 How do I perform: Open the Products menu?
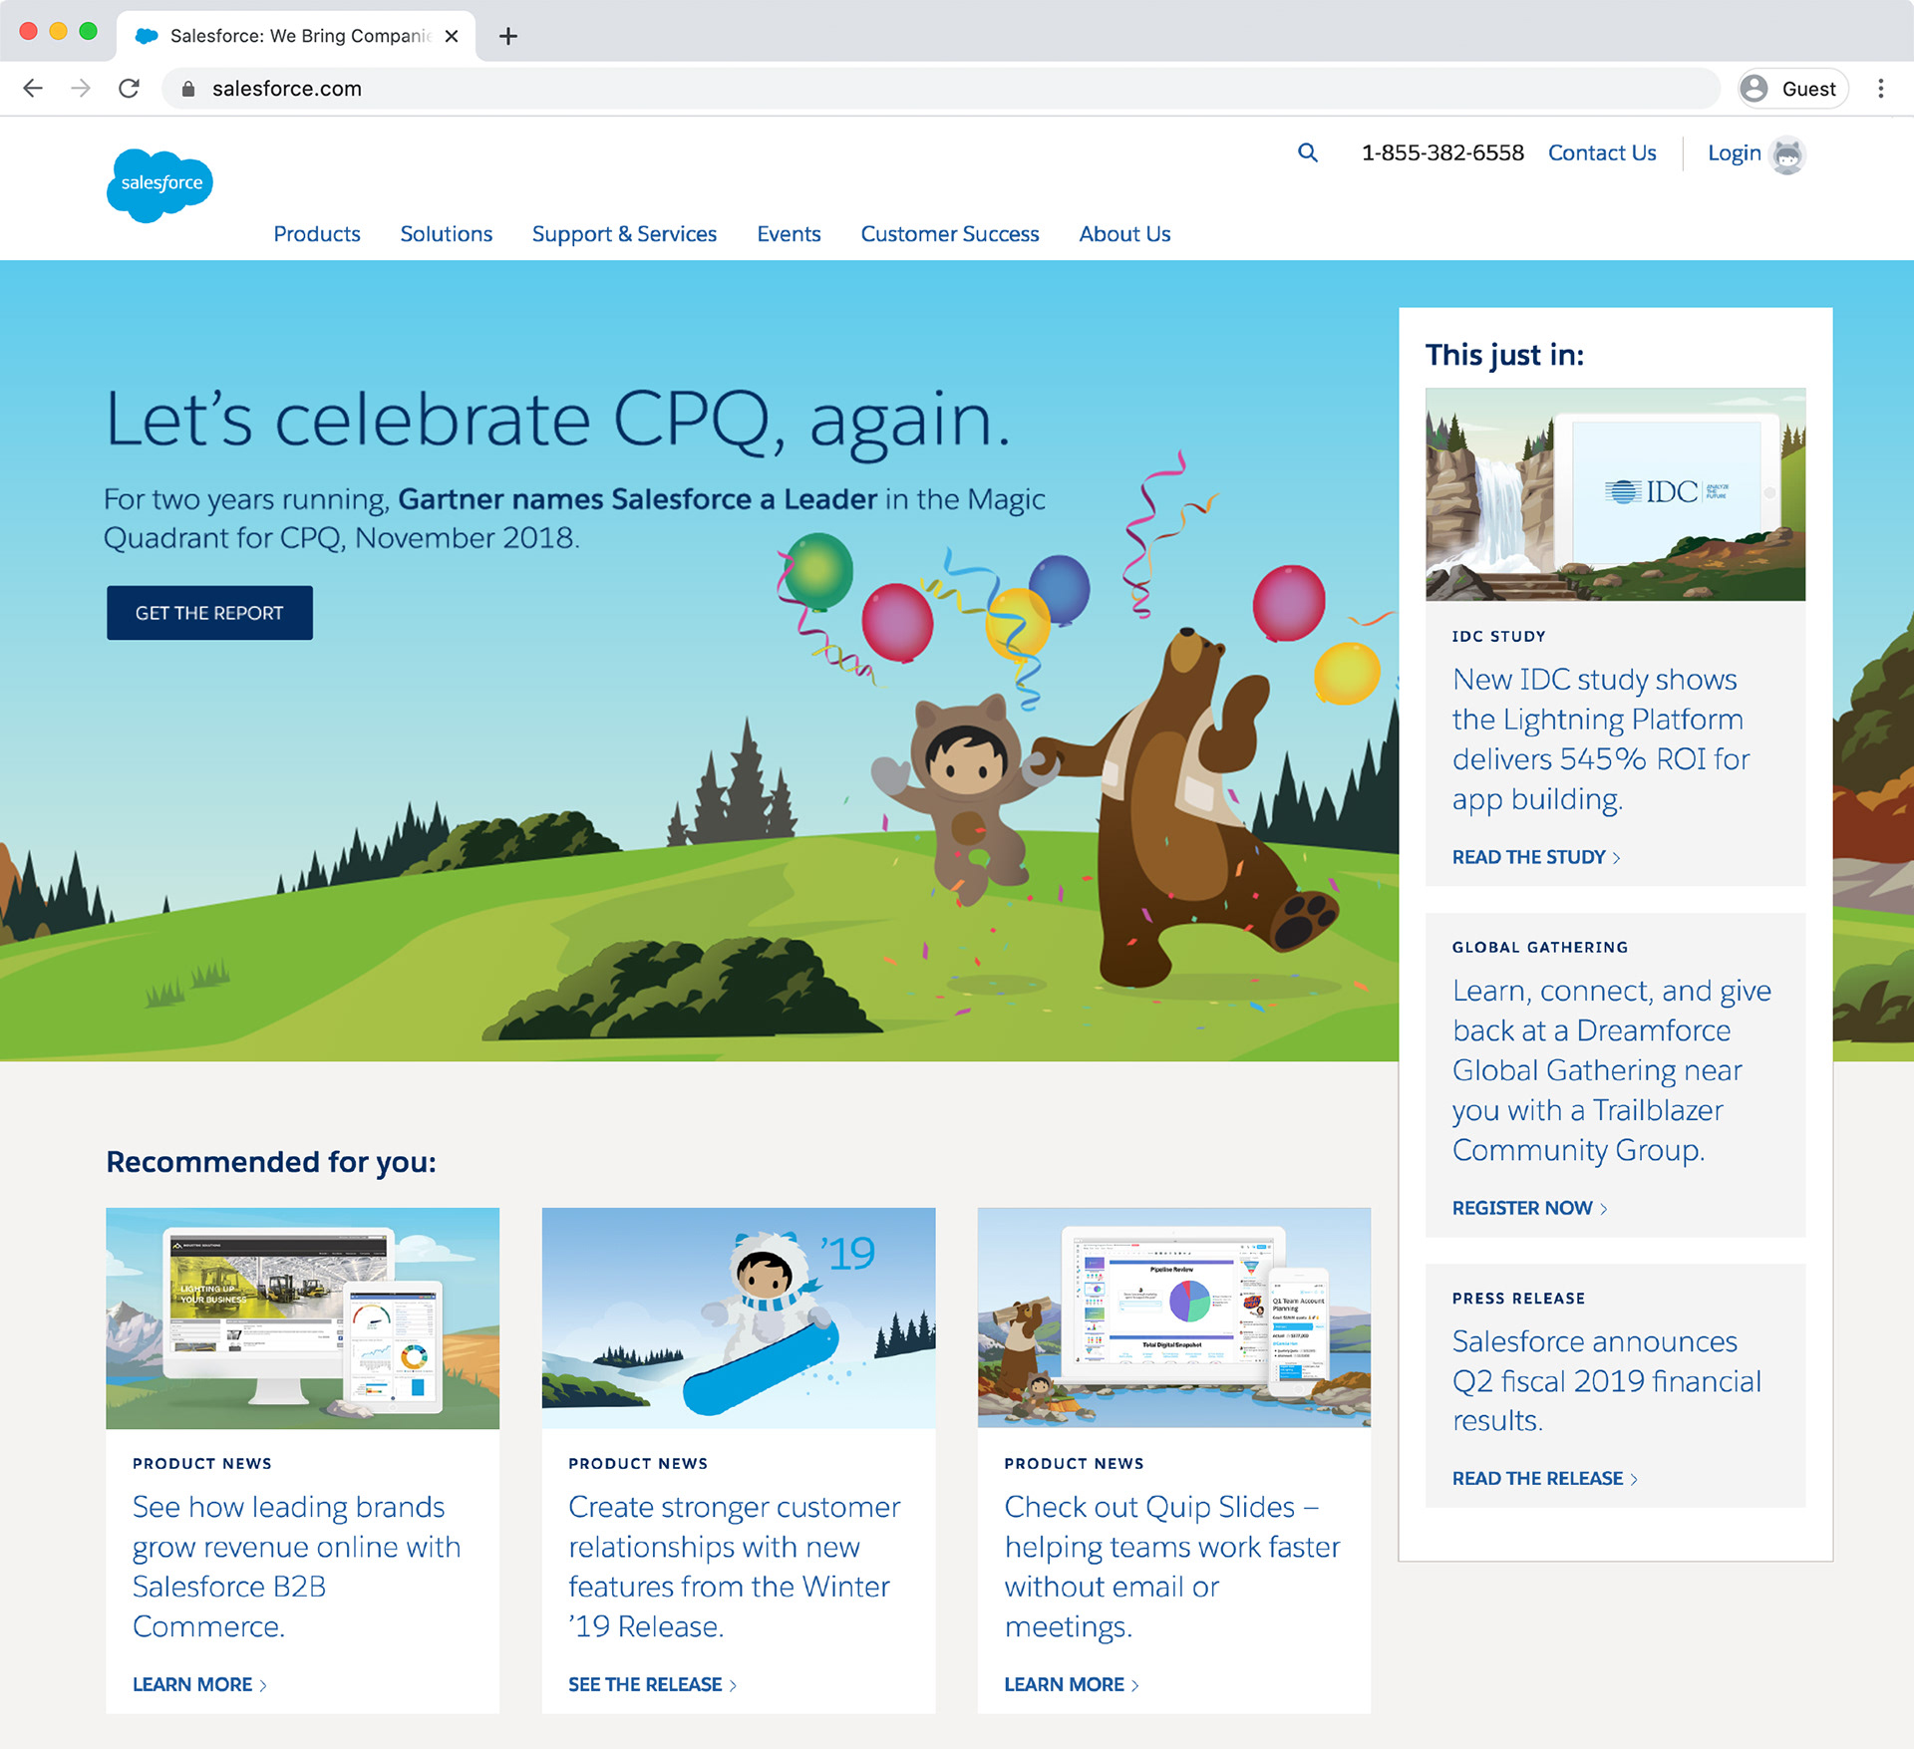click(317, 234)
